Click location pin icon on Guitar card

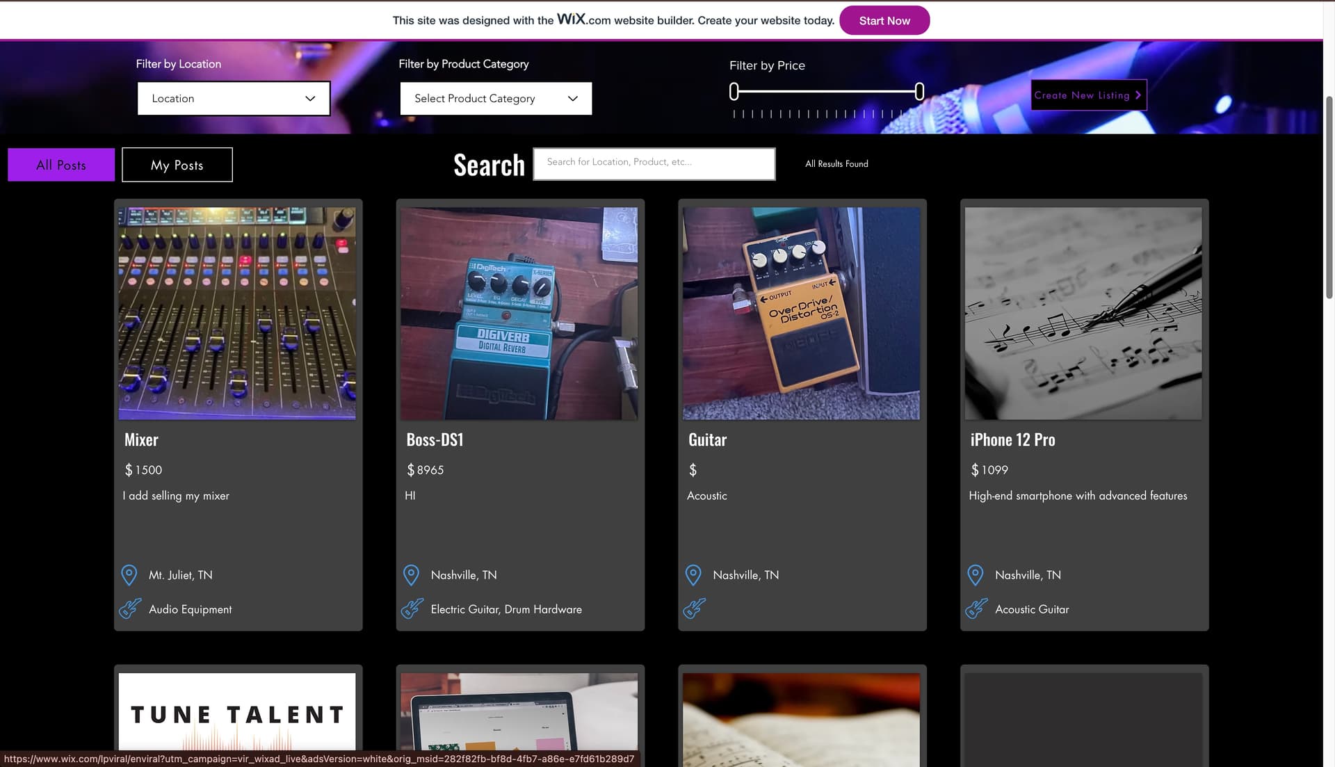693,575
